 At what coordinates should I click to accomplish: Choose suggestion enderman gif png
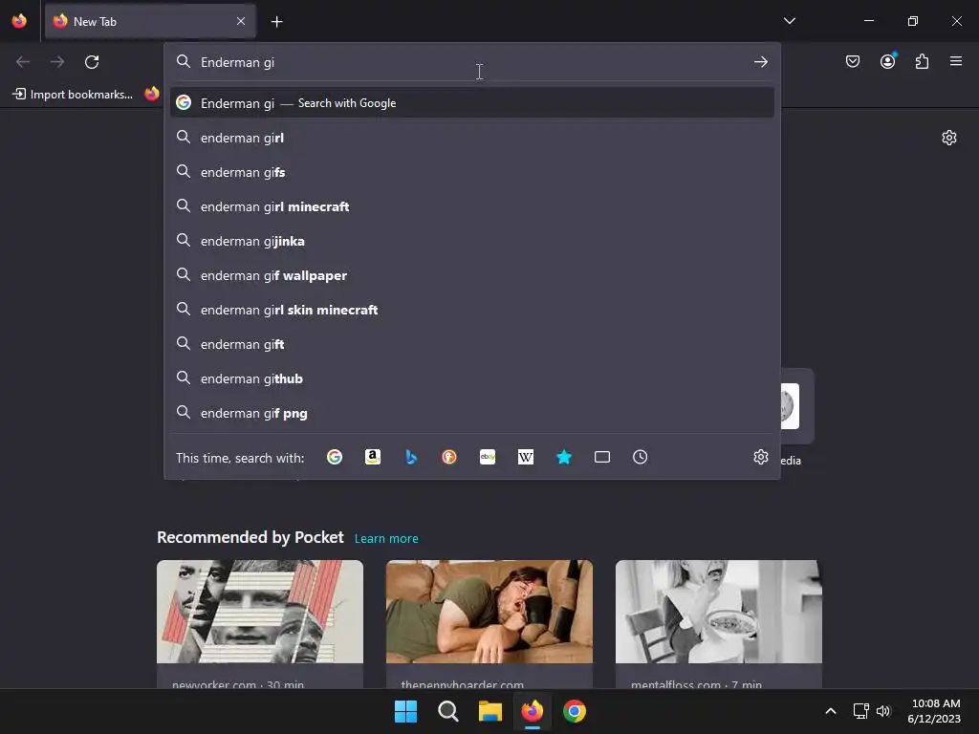pos(472,413)
